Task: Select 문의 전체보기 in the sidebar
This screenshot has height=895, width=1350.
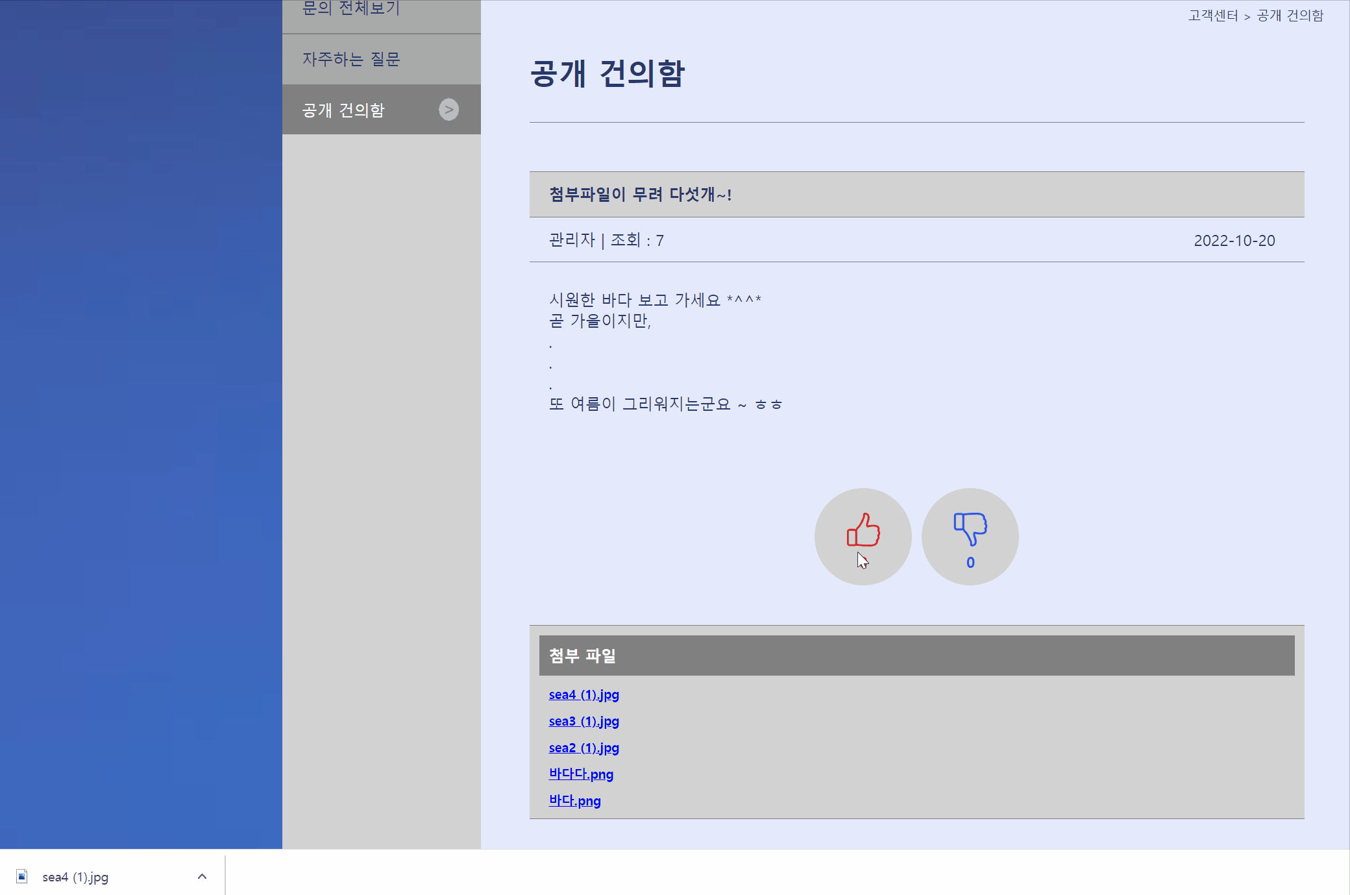Action: [x=350, y=8]
